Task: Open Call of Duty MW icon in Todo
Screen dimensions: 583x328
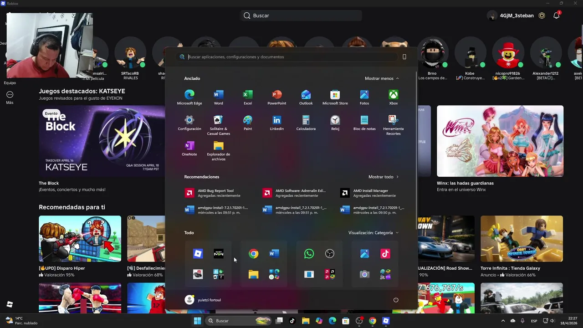Action: pos(219,254)
